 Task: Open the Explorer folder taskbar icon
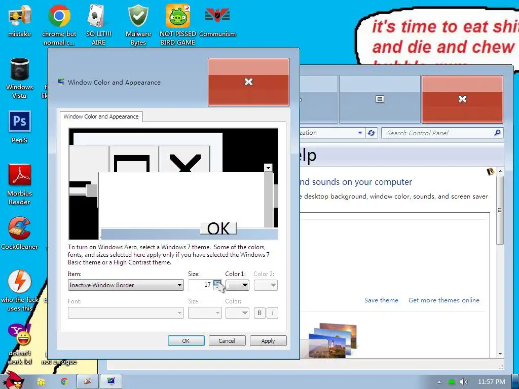[41, 381]
